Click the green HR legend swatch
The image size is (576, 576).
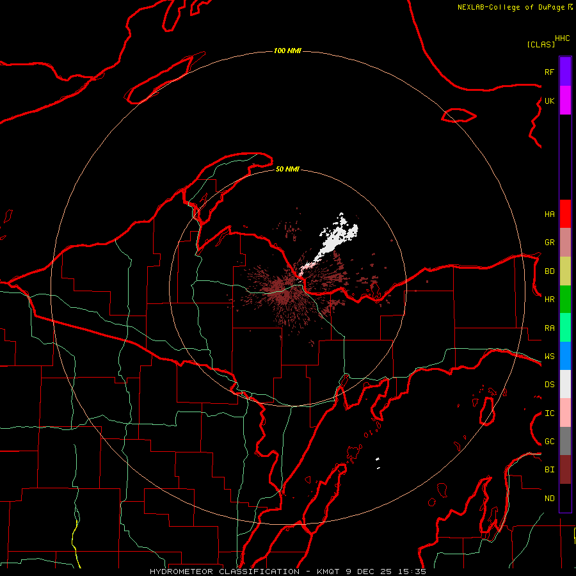[x=565, y=300]
